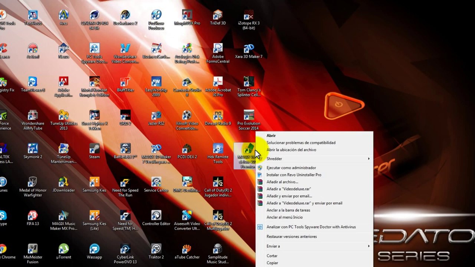
Task: Select the Service Center desktop icon
Action: pos(156,185)
